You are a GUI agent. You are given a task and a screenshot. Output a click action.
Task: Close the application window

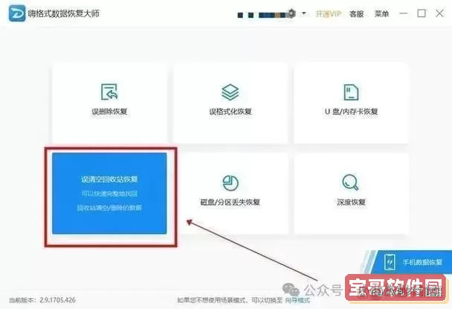tap(439, 13)
